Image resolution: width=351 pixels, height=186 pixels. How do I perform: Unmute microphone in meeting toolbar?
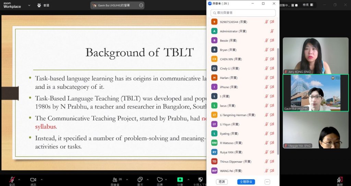(x=12, y=180)
